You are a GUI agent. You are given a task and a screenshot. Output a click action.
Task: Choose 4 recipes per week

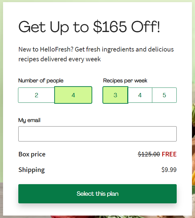140,95
